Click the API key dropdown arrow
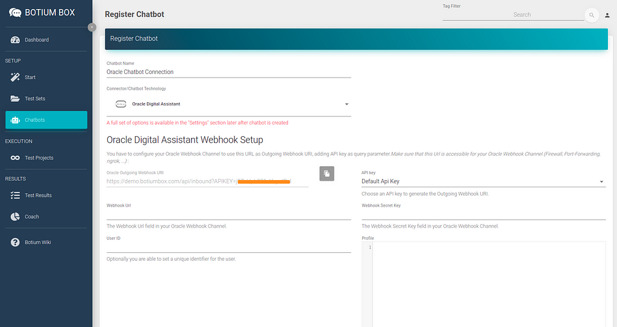This screenshot has width=617, height=327. [x=601, y=182]
